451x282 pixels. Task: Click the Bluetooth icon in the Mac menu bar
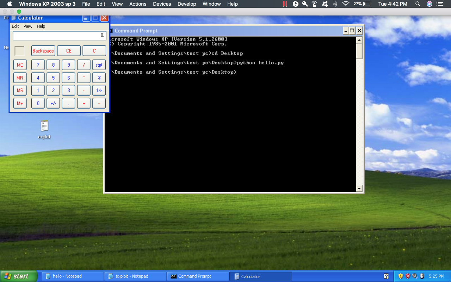(x=335, y=4)
